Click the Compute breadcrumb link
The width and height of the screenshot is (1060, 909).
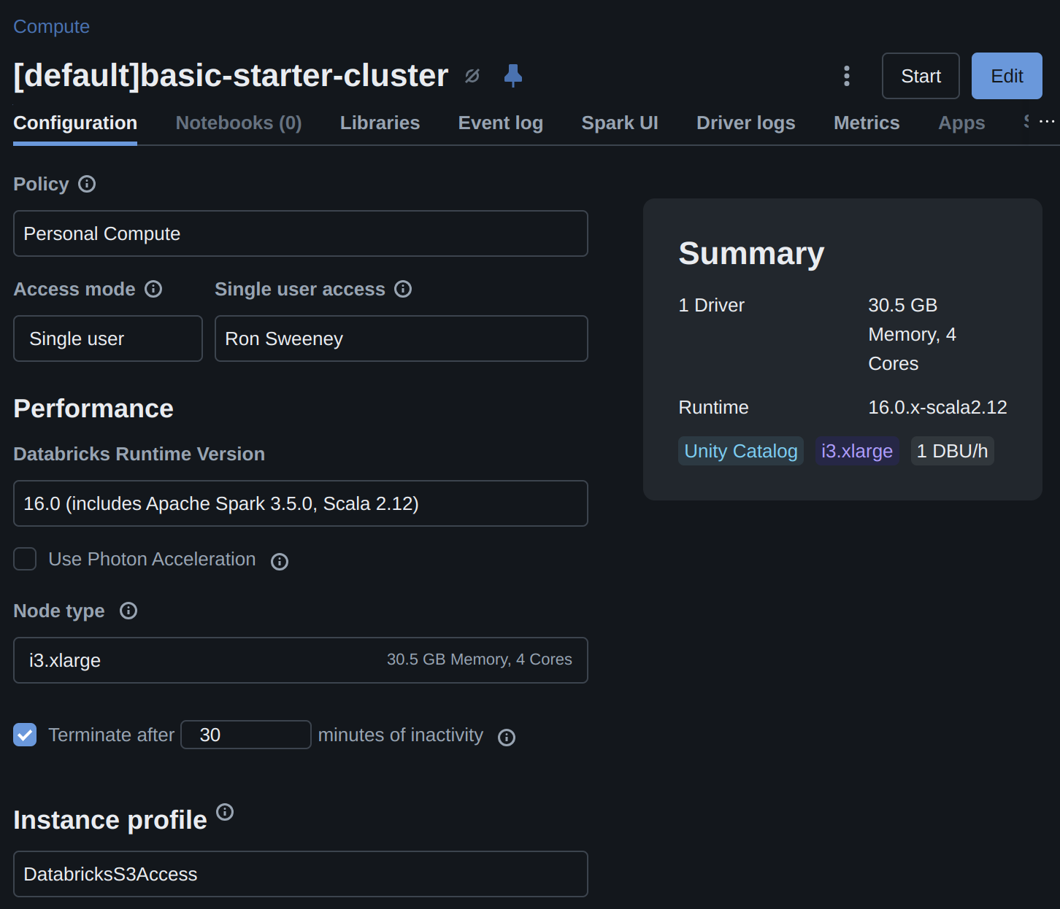pyautogui.click(x=51, y=27)
